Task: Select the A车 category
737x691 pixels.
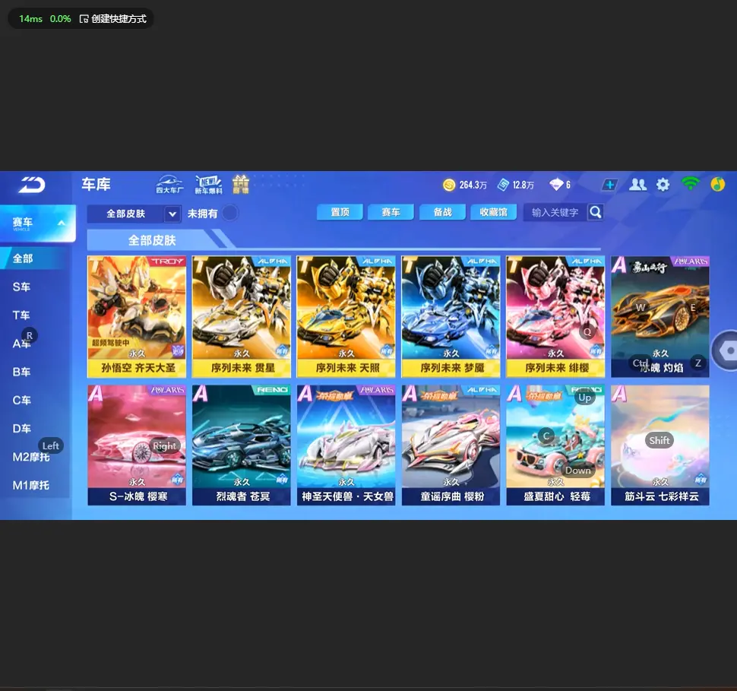Action: (21, 344)
